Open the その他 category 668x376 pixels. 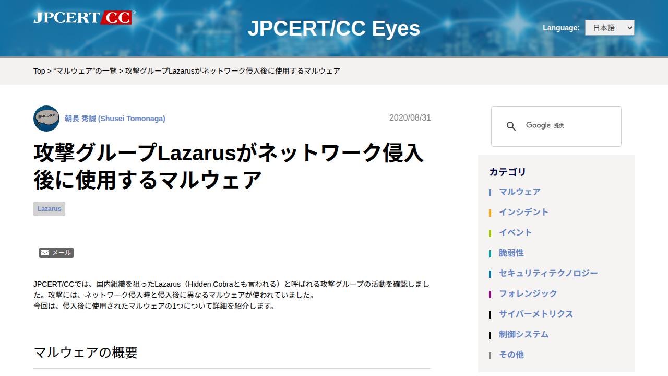pos(511,355)
